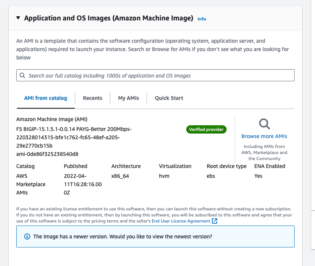Open the Browse more AMIs link
The height and width of the screenshot is (266, 315).
tap(264, 136)
